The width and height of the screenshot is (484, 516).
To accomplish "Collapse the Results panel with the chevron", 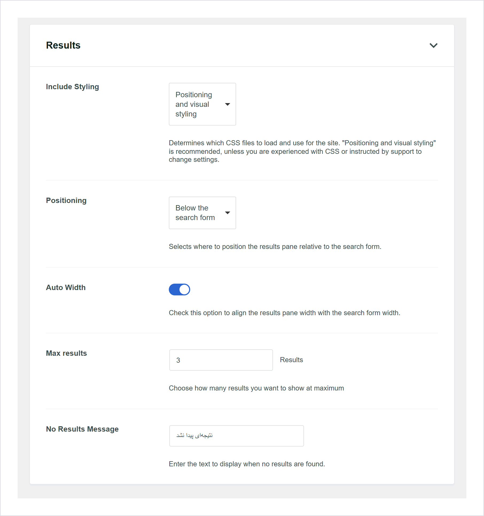I will (x=433, y=45).
